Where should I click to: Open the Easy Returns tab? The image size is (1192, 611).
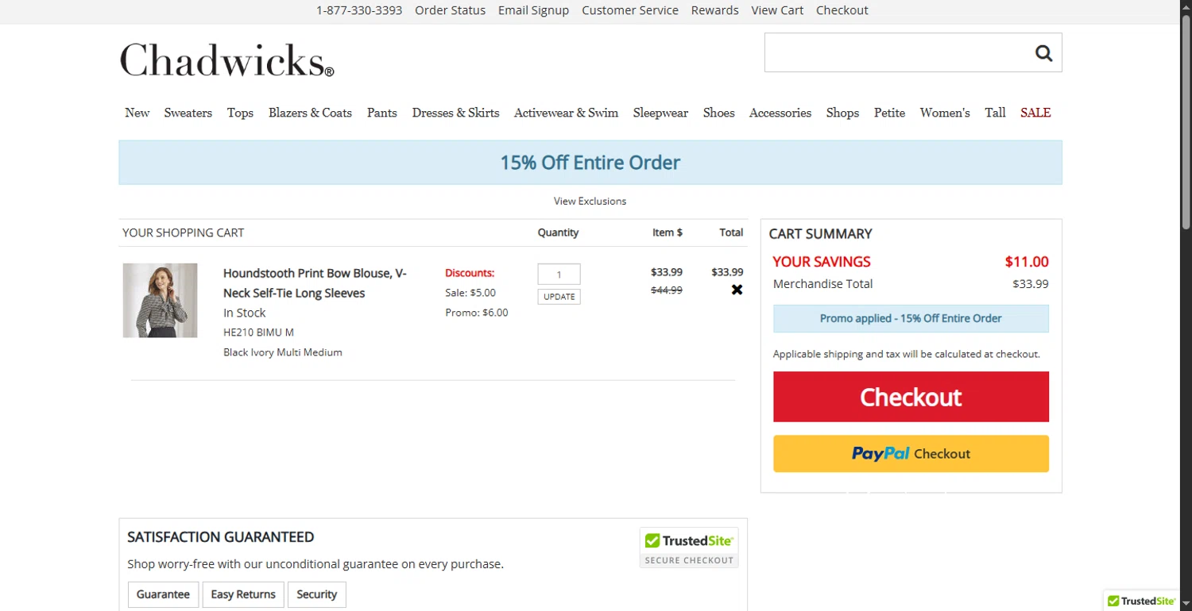[243, 594]
